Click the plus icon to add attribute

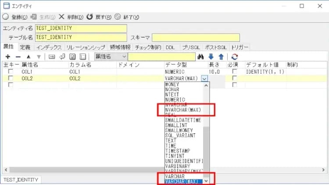pyautogui.click(x=7, y=57)
